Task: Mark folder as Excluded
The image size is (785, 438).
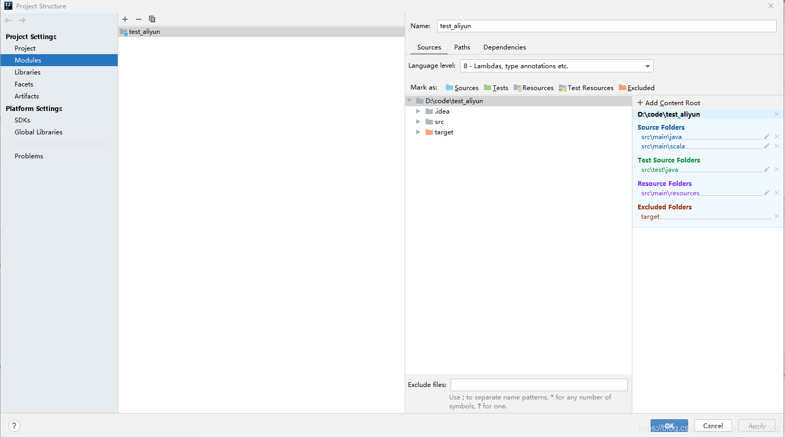Action: (637, 87)
